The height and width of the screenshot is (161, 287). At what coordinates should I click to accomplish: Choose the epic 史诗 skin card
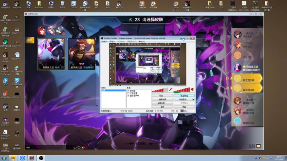click(82, 54)
